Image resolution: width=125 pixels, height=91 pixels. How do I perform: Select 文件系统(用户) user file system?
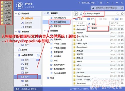pyautogui.click(x=58, y=18)
